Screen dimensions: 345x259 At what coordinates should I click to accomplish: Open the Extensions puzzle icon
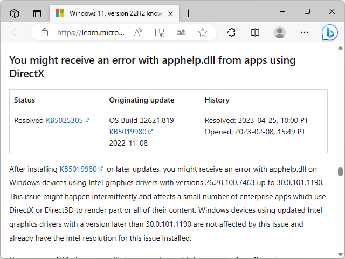(231, 32)
